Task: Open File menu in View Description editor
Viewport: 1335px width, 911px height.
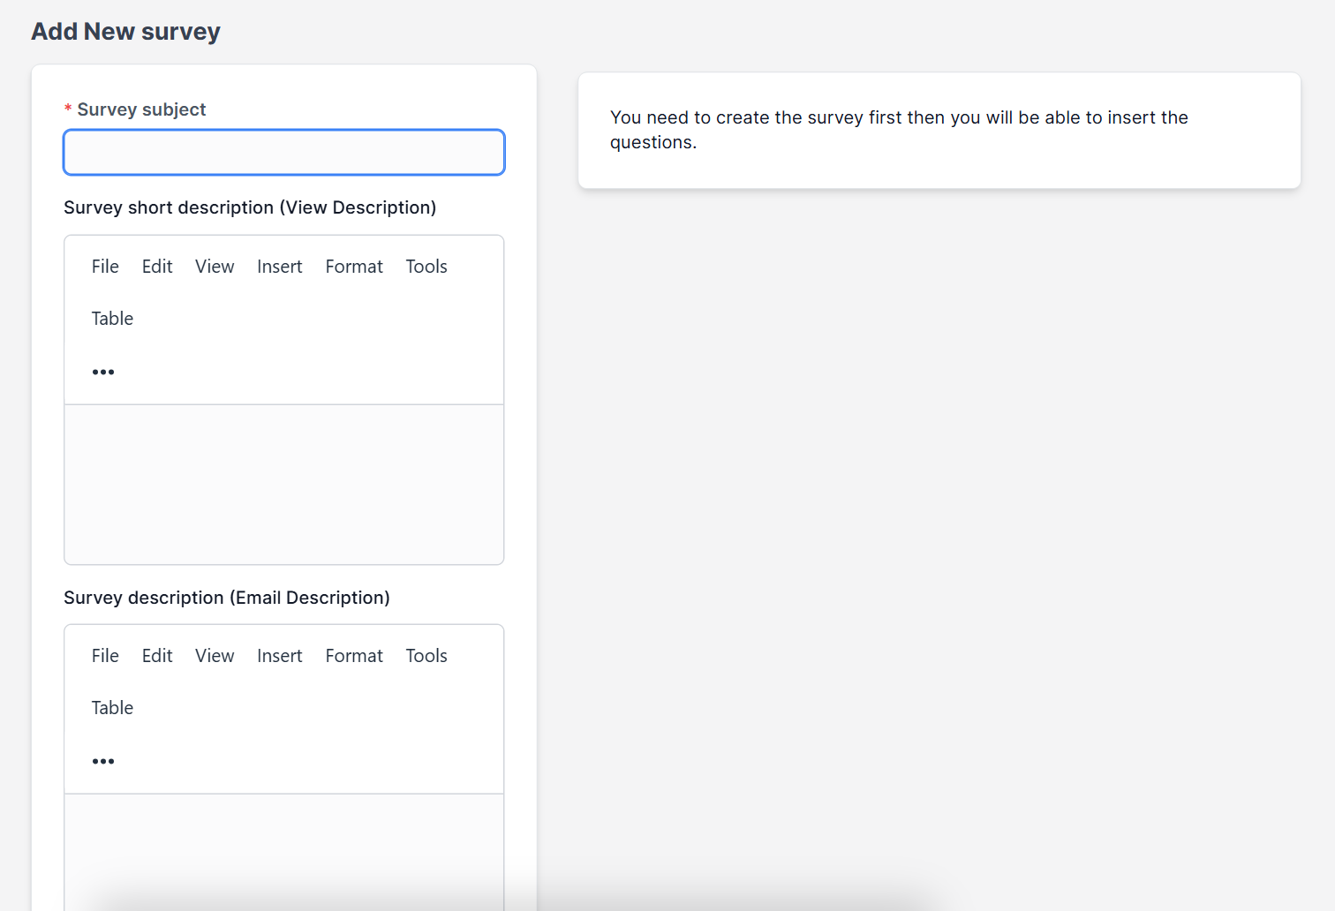Action: [105, 267]
